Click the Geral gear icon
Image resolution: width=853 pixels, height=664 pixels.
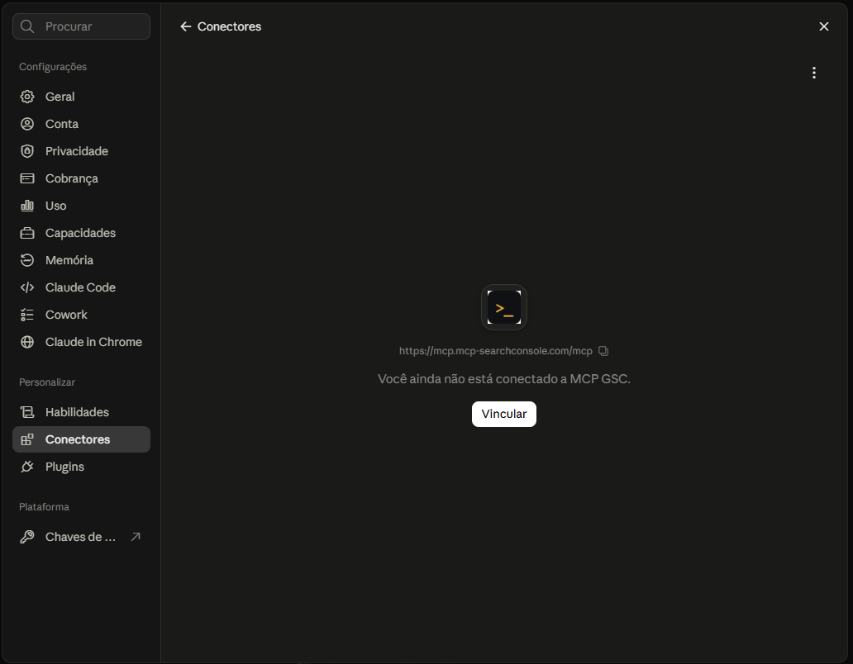27,97
